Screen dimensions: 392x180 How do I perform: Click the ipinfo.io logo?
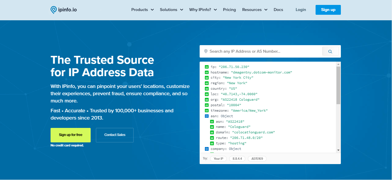[64, 10]
